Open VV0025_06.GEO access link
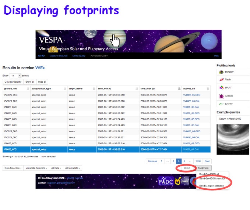Screen dimensions: 250x210 (192, 131)
